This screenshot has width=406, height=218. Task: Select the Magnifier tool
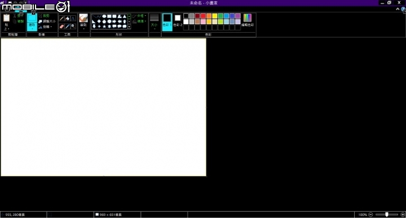click(73, 26)
